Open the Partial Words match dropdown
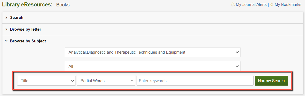The image size is (305, 96). [106, 81]
